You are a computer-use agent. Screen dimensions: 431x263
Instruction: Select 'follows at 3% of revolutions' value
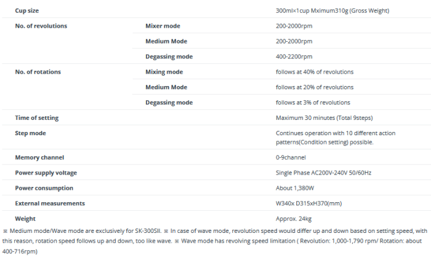(x=313, y=103)
